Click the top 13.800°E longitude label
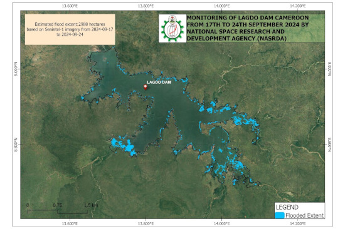Image resolution: width=345 pixels, height=229 pixels. 146,6
